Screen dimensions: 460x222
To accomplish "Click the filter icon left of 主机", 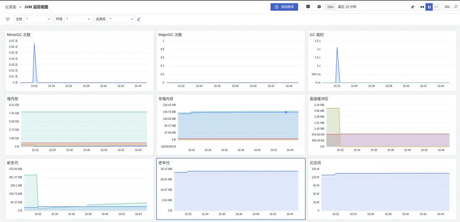I will pos(8,19).
